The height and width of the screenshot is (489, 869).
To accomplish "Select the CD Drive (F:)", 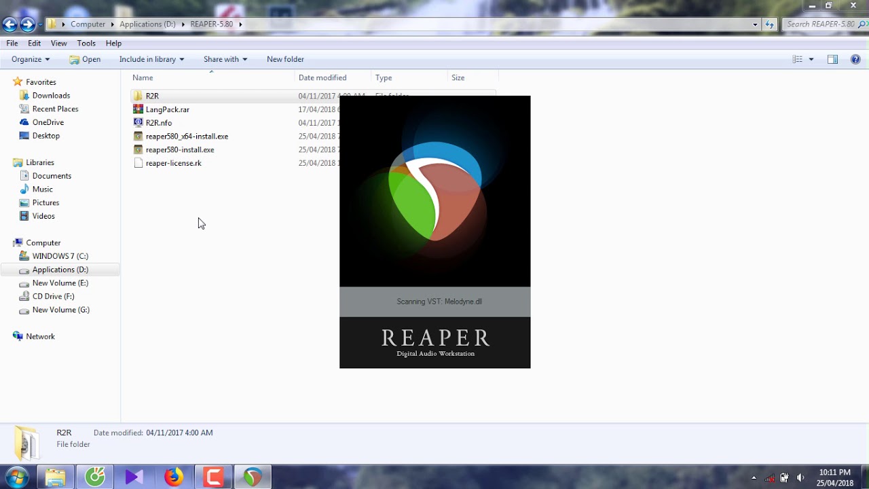I will point(53,296).
